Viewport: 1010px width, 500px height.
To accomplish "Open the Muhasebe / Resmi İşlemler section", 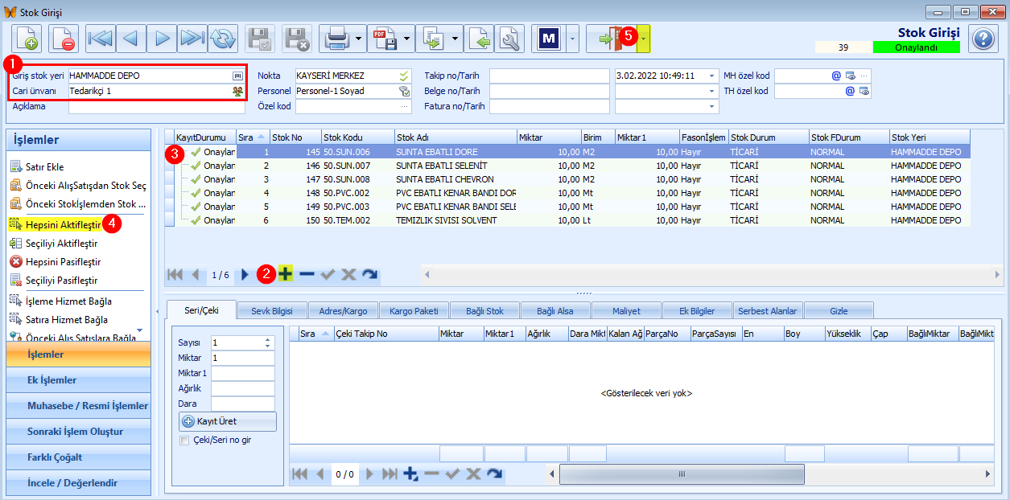I will pyautogui.click(x=78, y=405).
